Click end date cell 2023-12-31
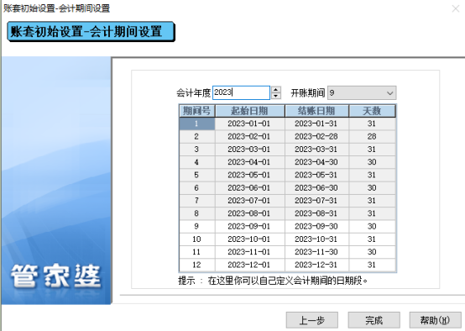 (316, 265)
